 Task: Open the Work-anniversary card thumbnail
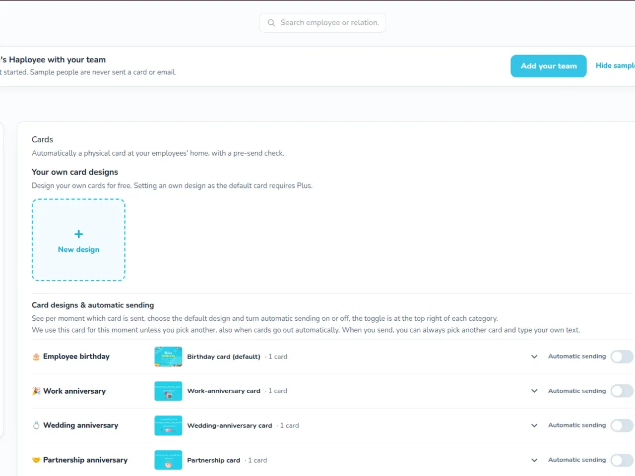pos(168,391)
